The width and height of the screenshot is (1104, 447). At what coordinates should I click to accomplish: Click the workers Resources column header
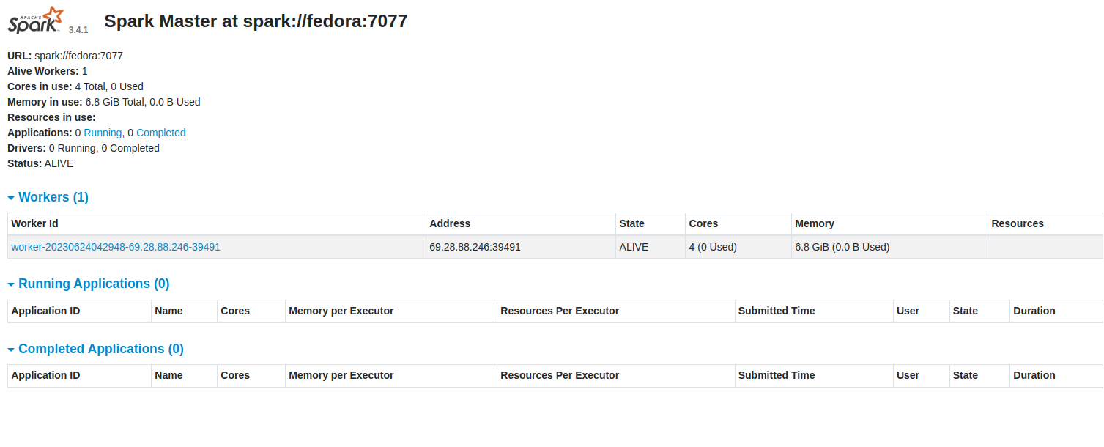tap(1017, 223)
